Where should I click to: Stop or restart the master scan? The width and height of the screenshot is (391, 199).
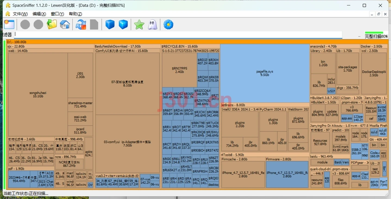pos(81,25)
